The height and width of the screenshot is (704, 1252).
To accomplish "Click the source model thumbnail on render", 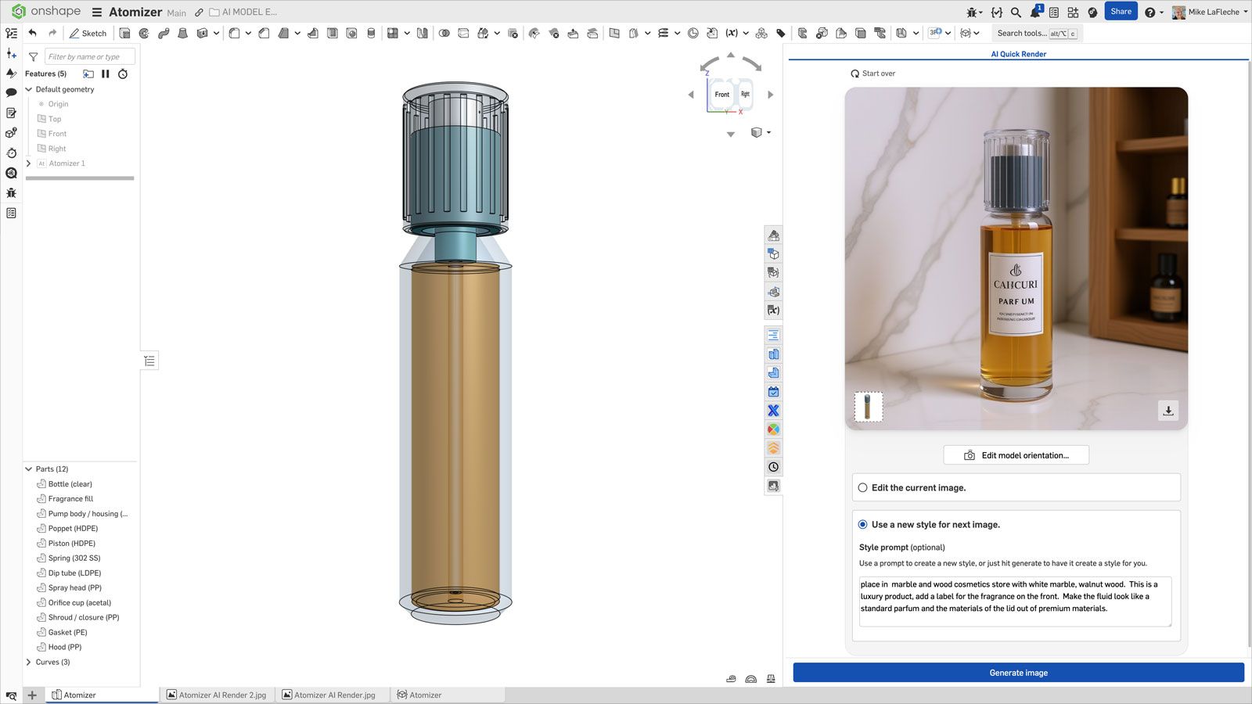I will tap(868, 407).
